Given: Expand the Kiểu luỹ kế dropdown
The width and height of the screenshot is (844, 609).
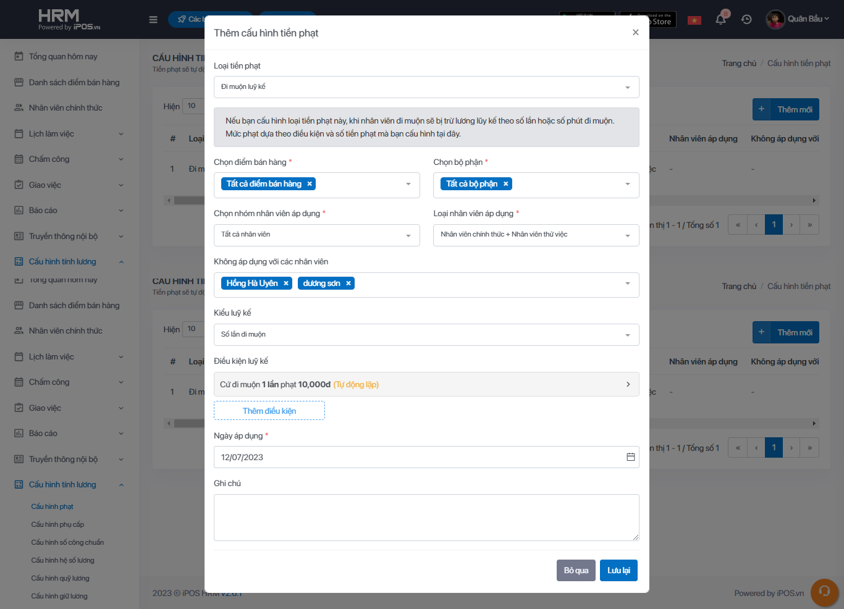Looking at the screenshot, I should point(426,335).
